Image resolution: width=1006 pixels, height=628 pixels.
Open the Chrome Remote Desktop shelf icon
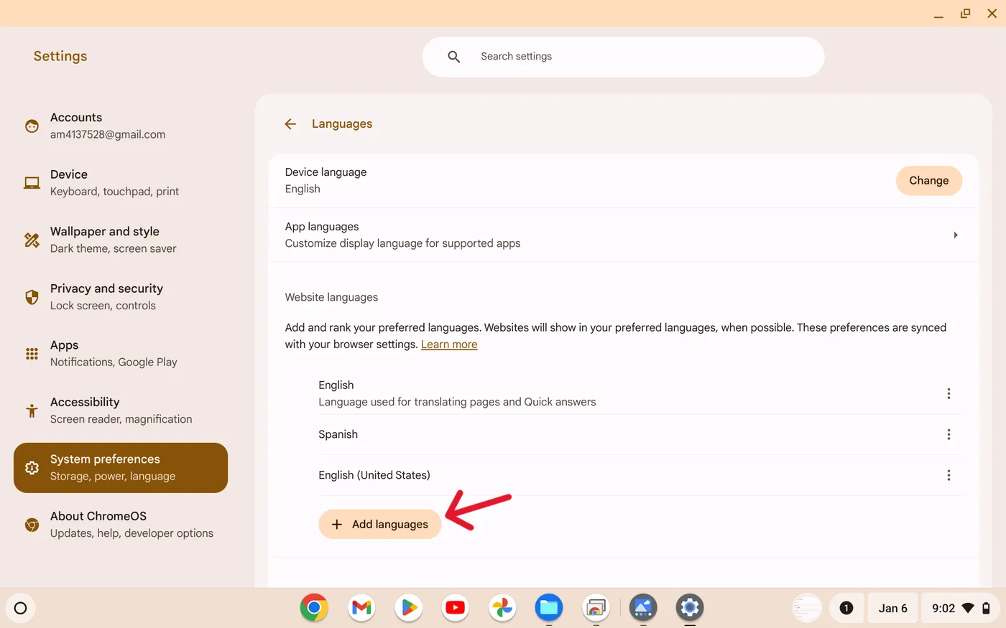596,608
